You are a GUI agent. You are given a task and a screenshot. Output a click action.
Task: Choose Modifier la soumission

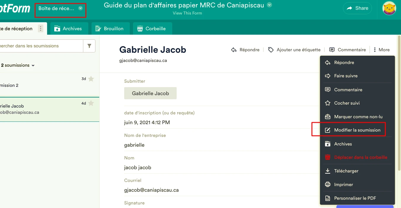(357, 130)
